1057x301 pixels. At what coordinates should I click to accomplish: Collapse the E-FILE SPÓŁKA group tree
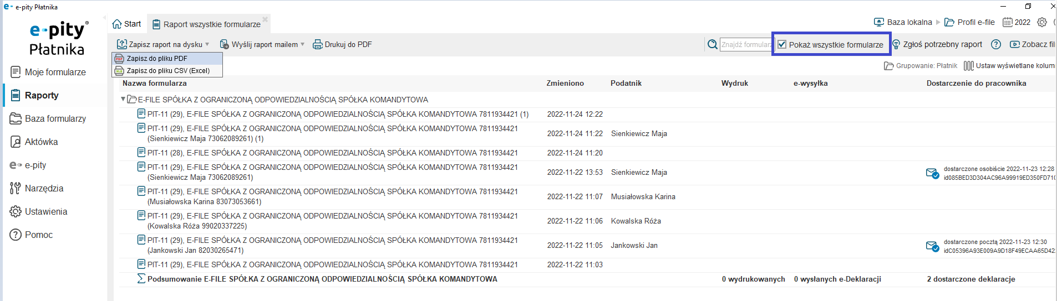point(123,100)
